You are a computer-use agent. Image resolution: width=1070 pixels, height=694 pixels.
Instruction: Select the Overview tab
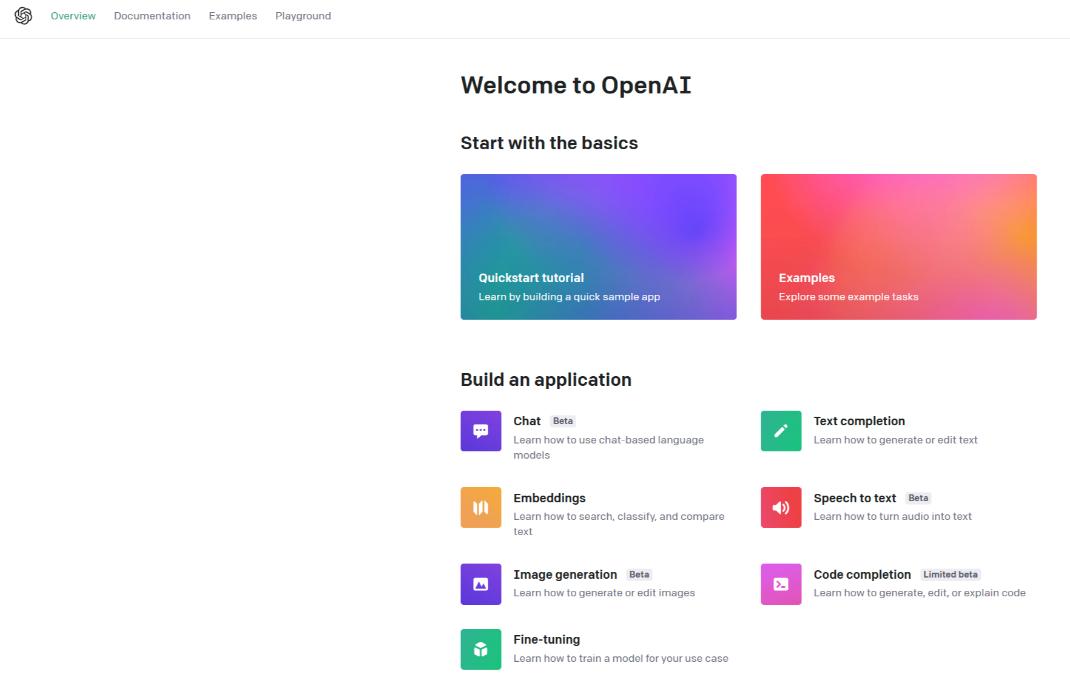(73, 16)
